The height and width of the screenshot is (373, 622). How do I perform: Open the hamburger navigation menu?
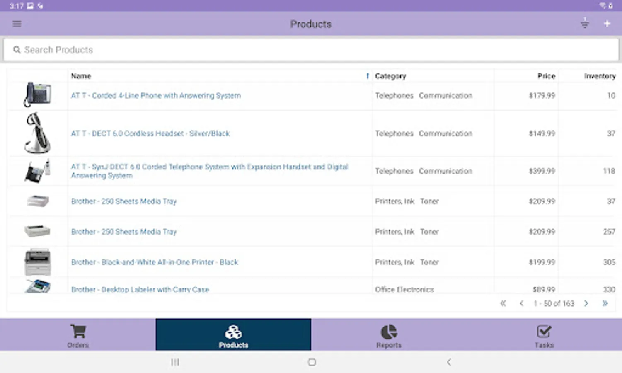pyautogui.click(x=17, y=24)
